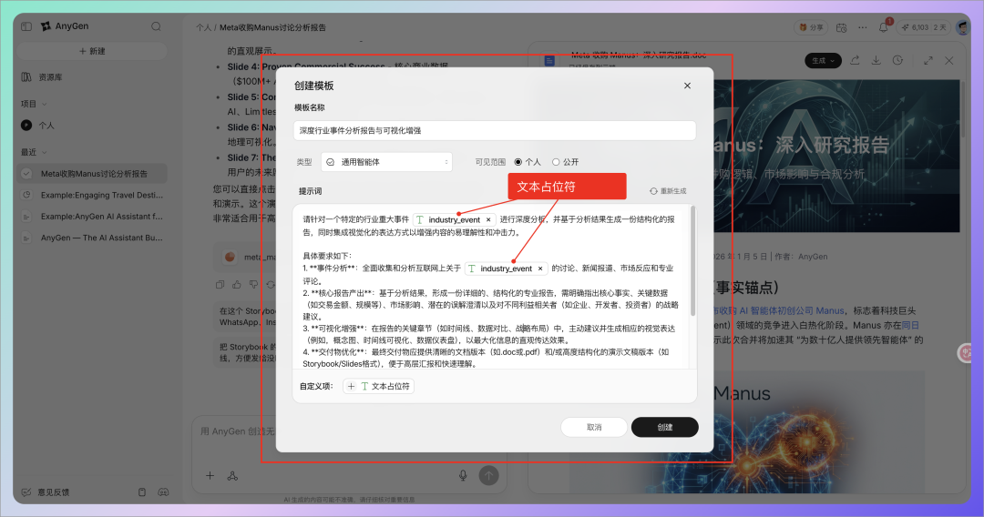This screenshot has height=517, width=984.
Task: Toggle the left sidebar panel icon
Action: click(x=26, y=26)
